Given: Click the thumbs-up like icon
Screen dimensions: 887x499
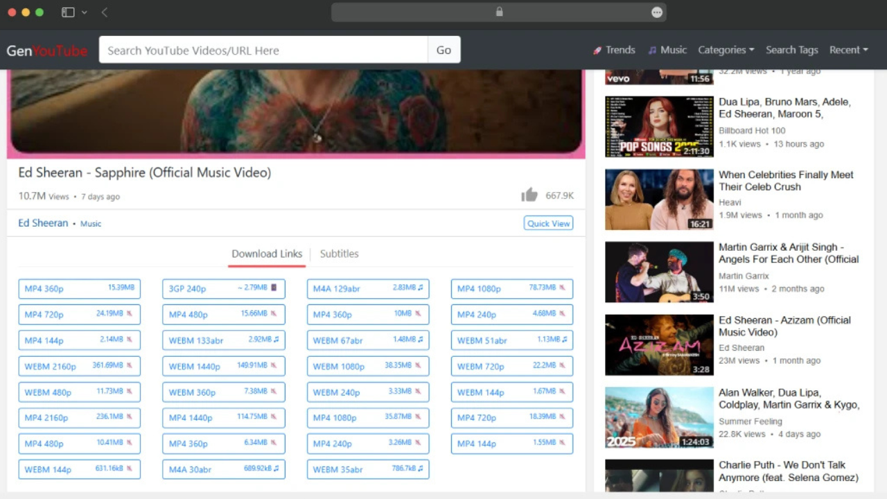Looking at the screenshot, I should pos(529,195).
